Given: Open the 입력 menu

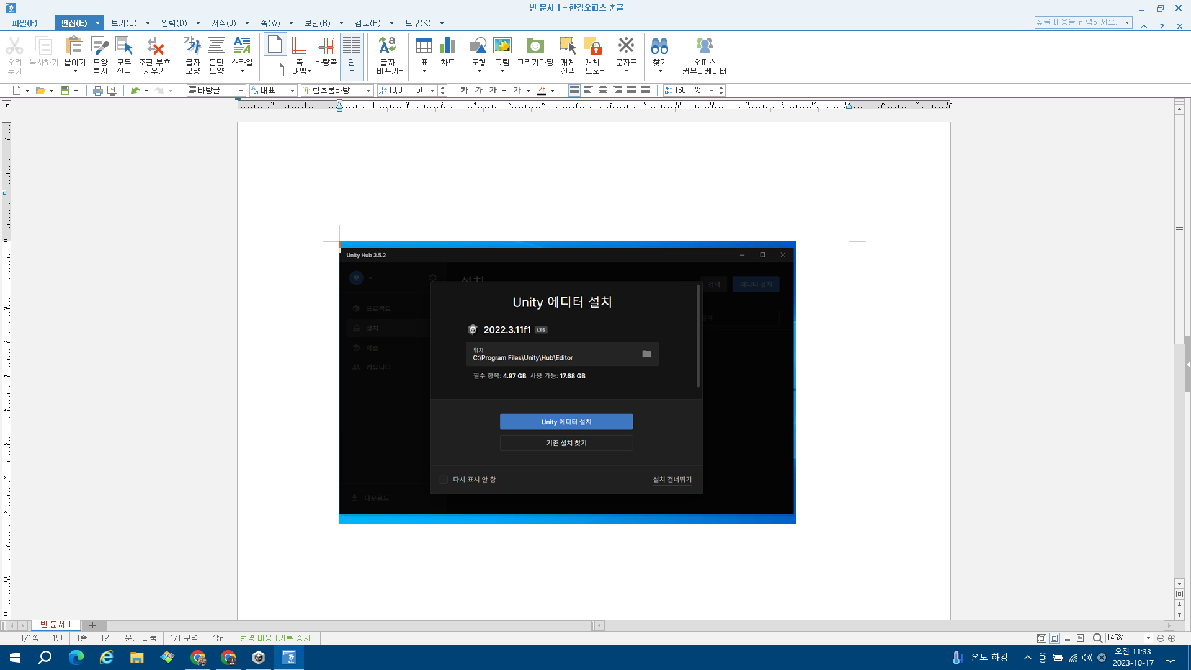Looking at the screenshot, I should tap(174, 23).
